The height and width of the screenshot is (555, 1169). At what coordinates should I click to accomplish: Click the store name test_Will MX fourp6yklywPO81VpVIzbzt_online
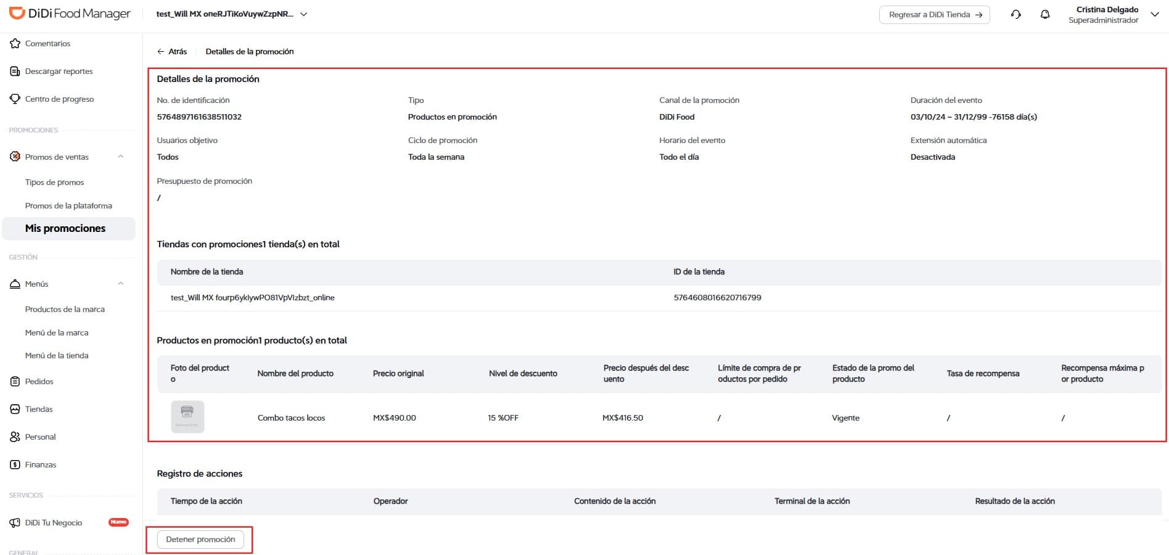tap(252, 297)
